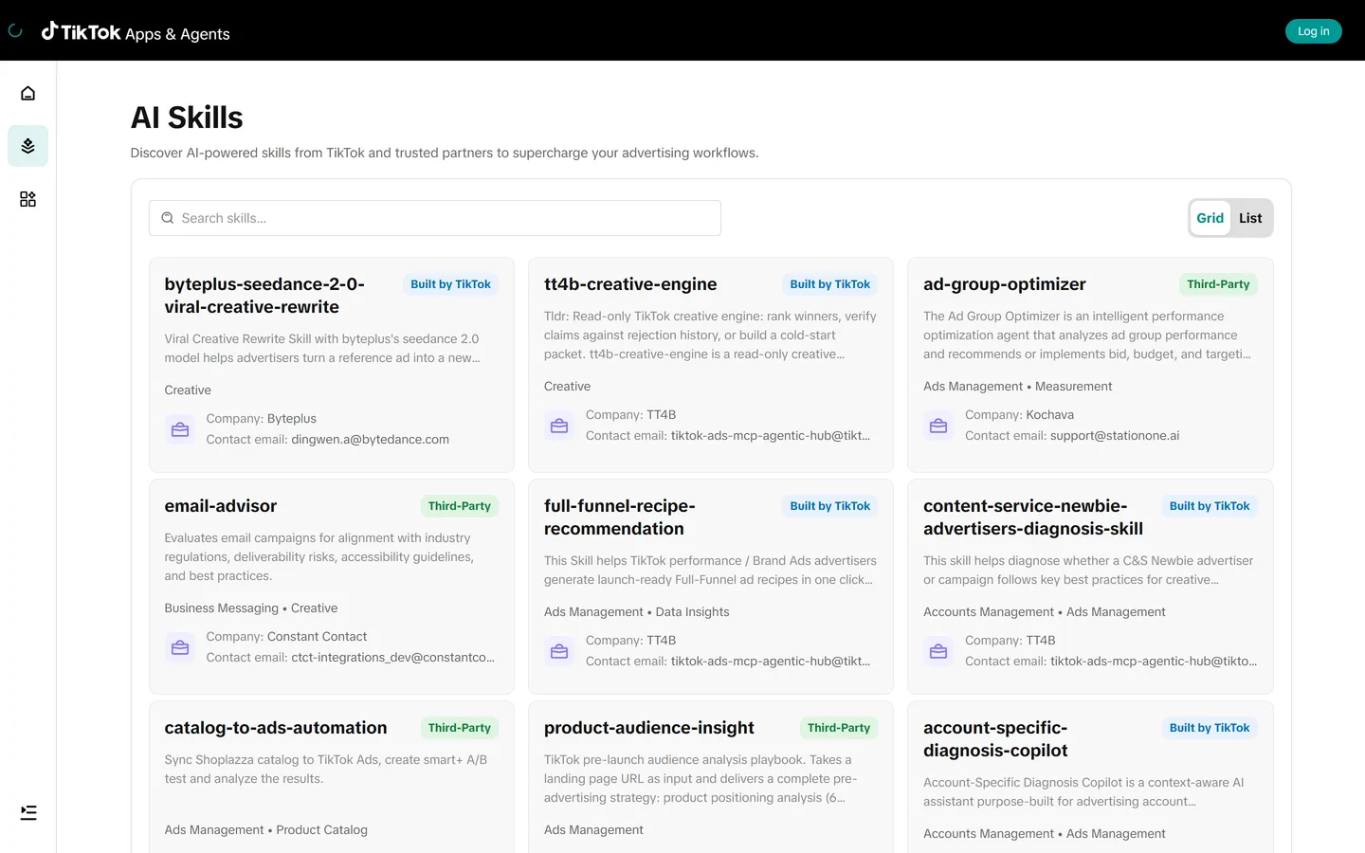Open the apps grid icon in sidebar
The image size is (1365, 853).
pos(27,199)
